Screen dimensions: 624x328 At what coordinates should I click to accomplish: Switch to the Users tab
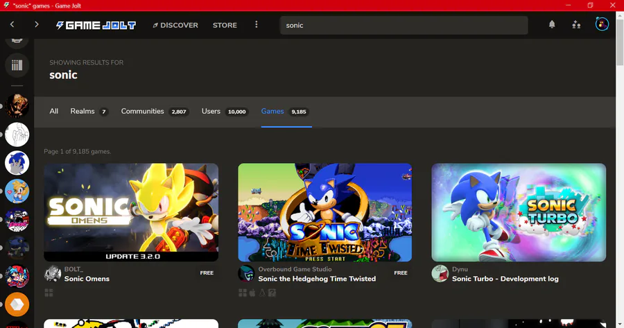tap(225, 112)
